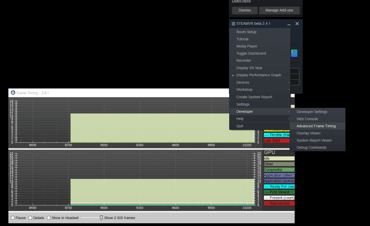Click the Dismiss button
The image size is (370, 226).
245,10
